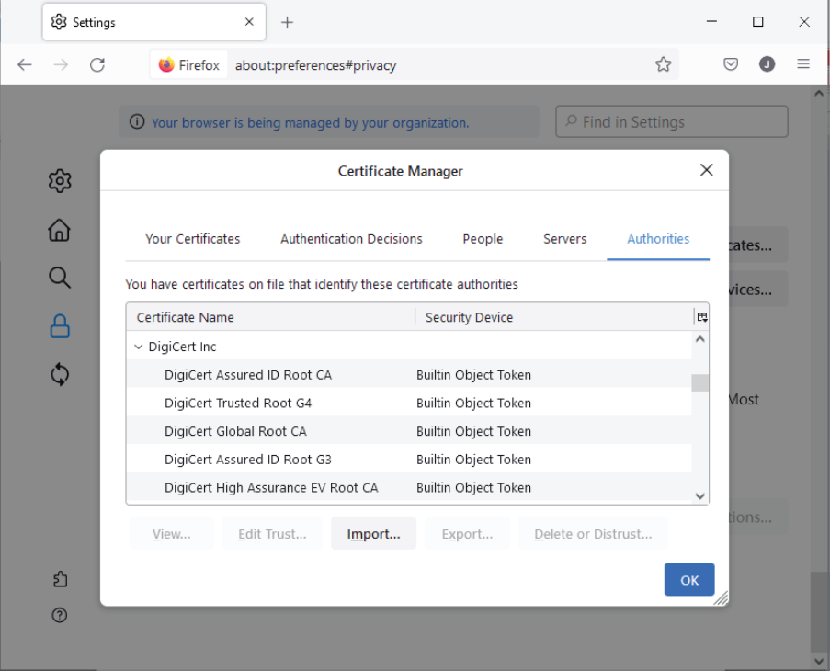Switch to People tab
The image size is (830, 671).
click(483, 239)
